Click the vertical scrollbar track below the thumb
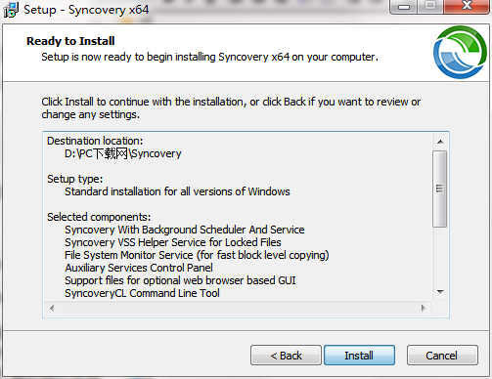 [440, 256]
